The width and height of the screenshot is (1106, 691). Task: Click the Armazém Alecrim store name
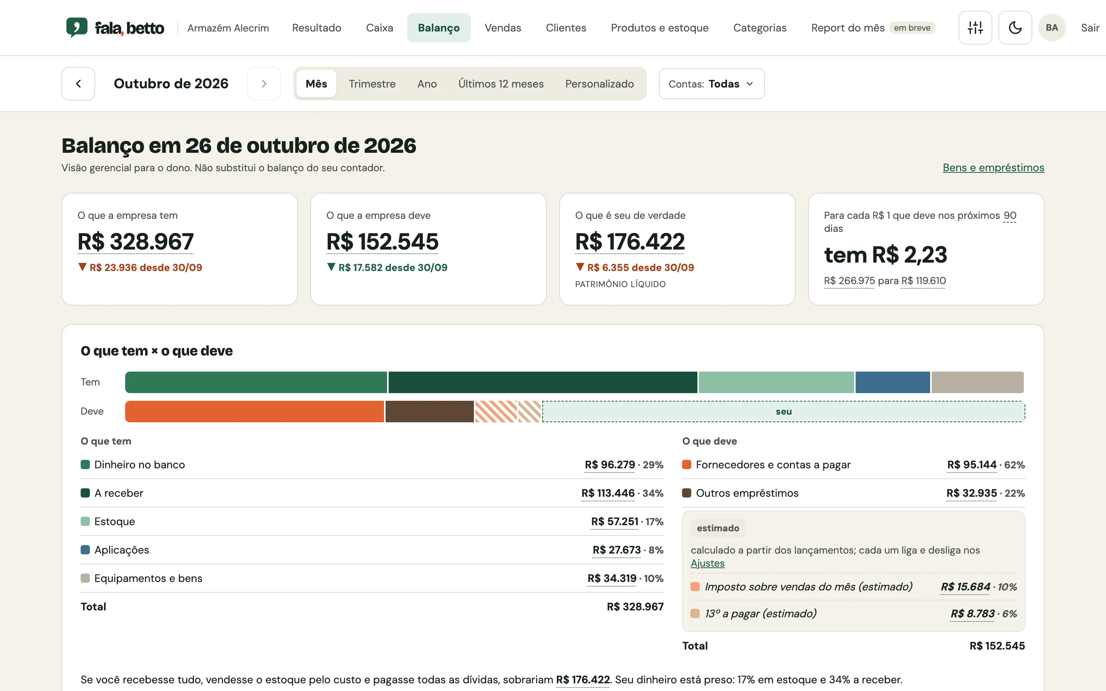(228, 28)
